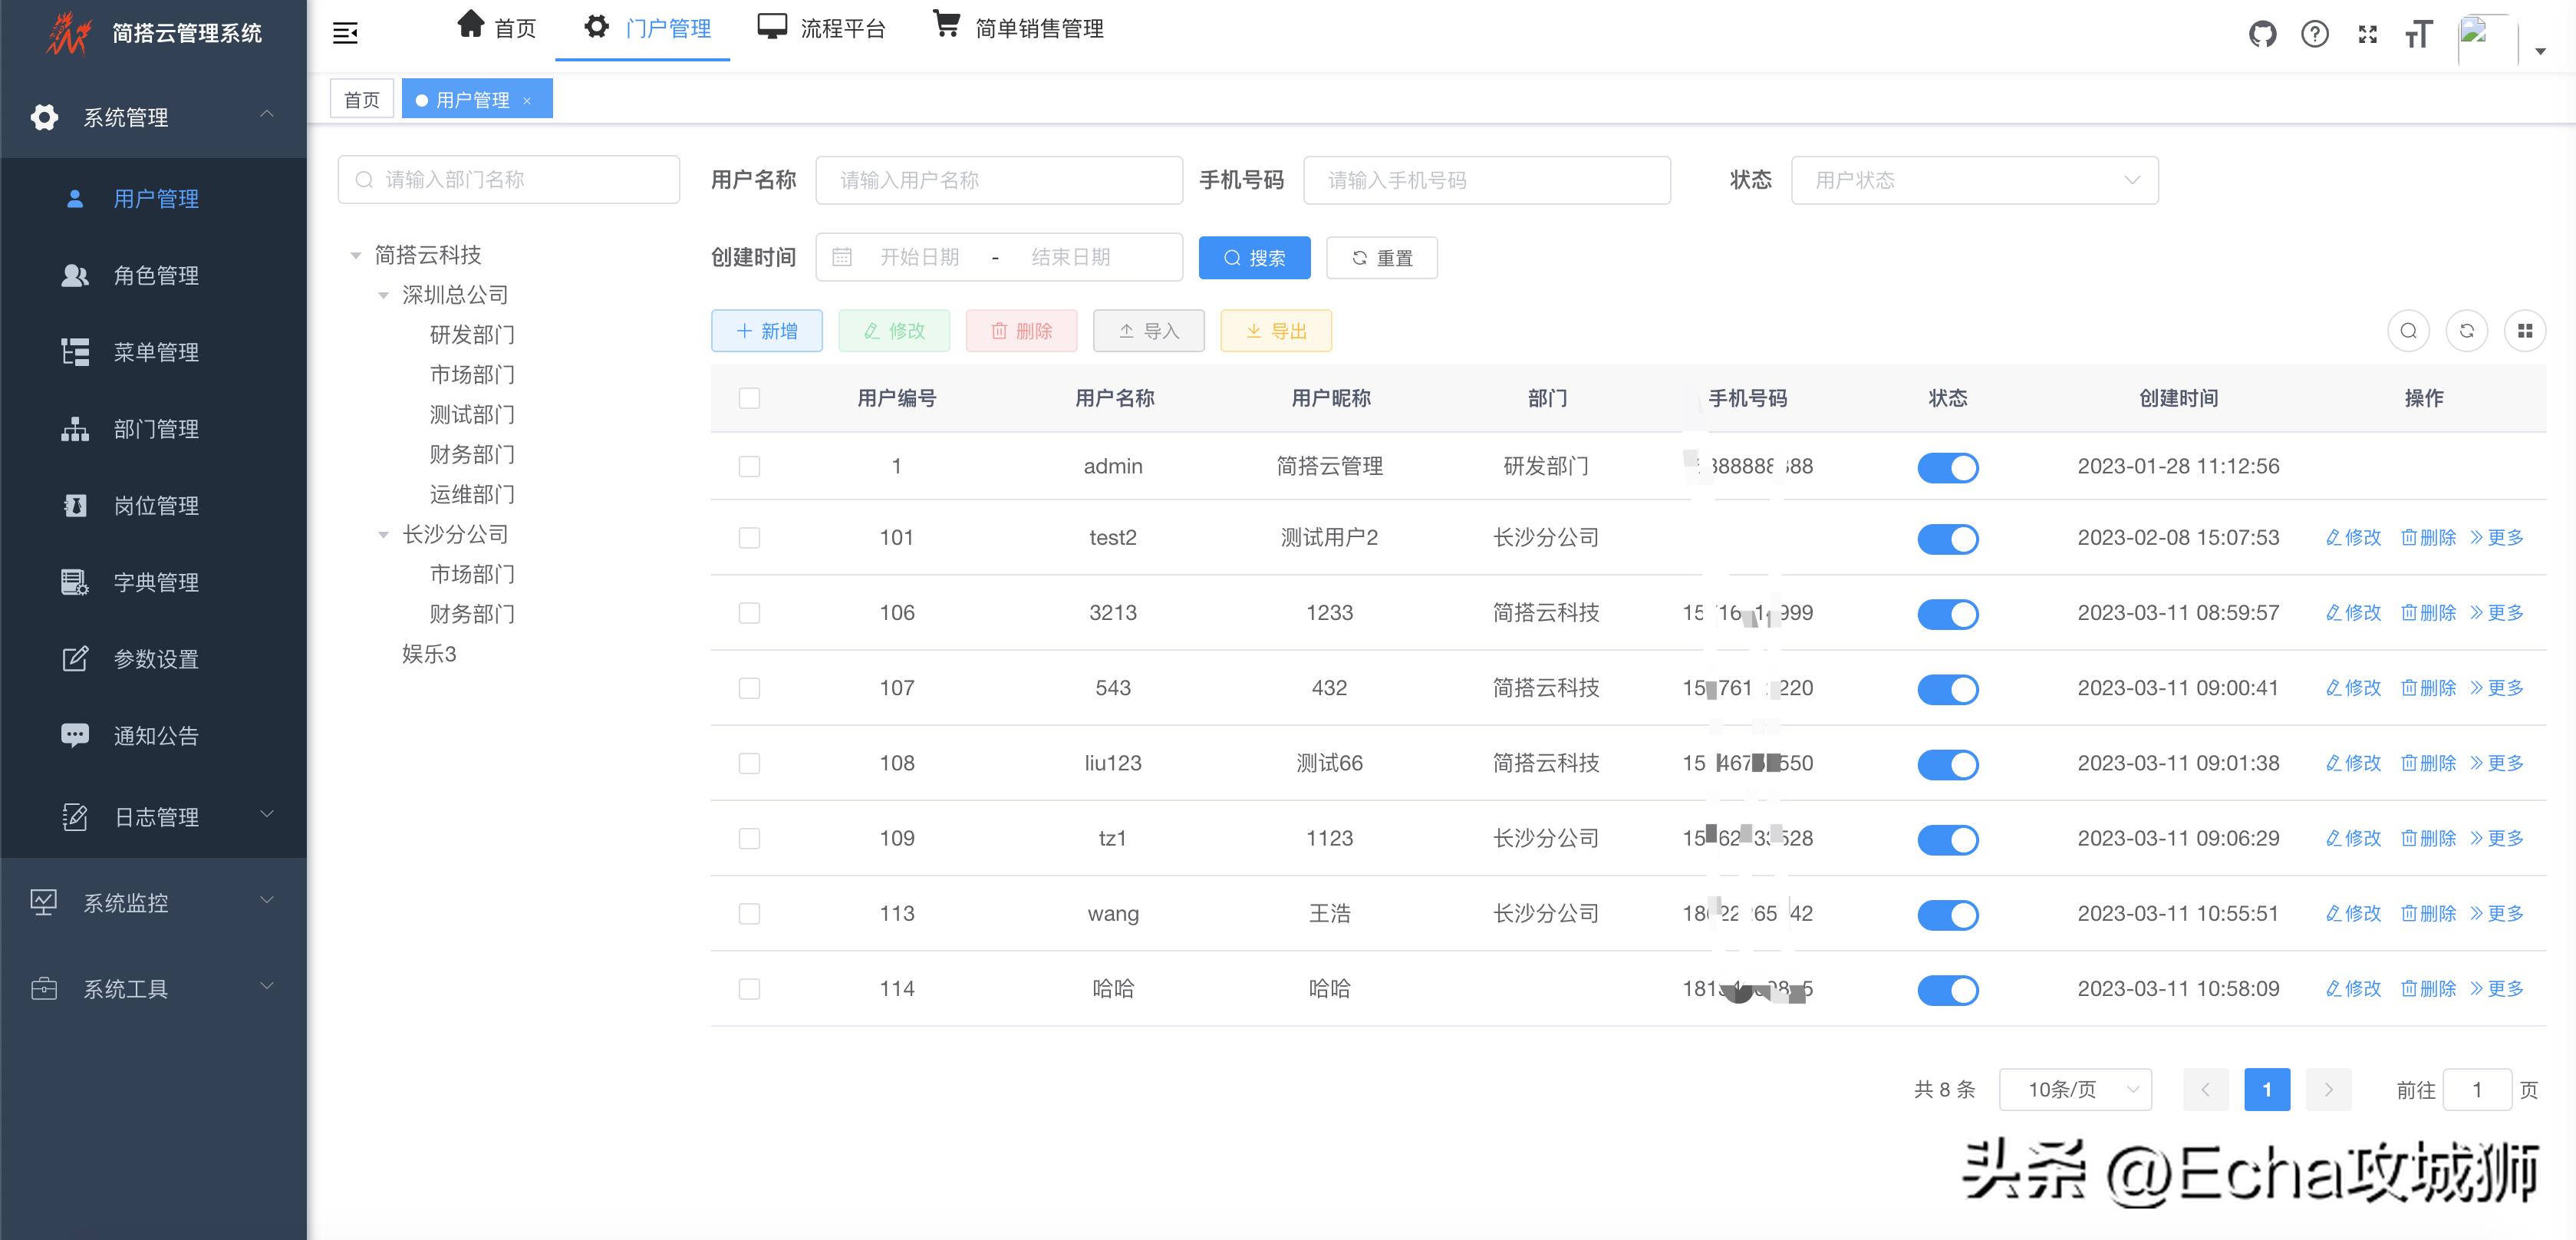Check the select-all checkbox in table header
2576x1240 pixels.
(x=749, y=397)
